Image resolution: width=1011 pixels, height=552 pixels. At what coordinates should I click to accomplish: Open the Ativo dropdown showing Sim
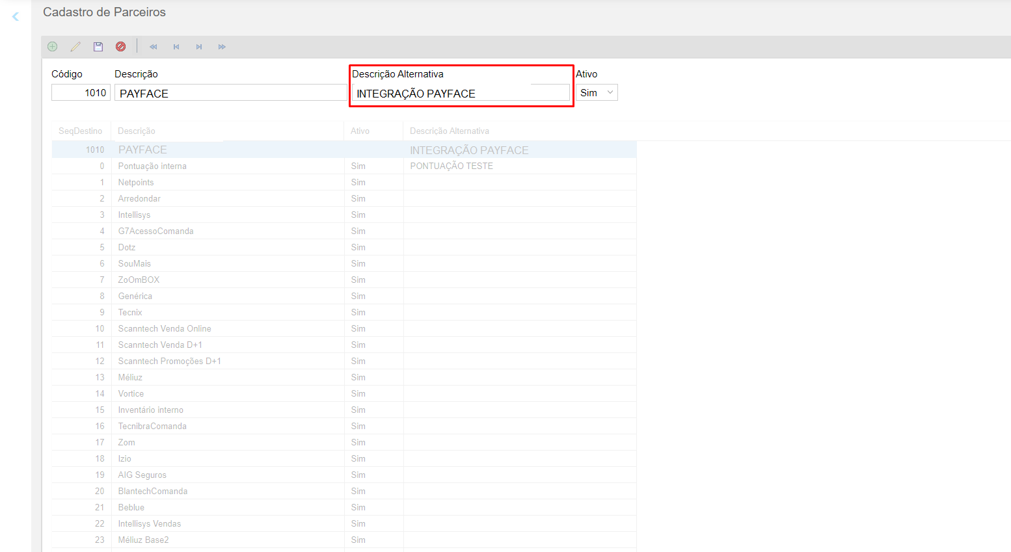pyautogui.click(x=597, y=92)
